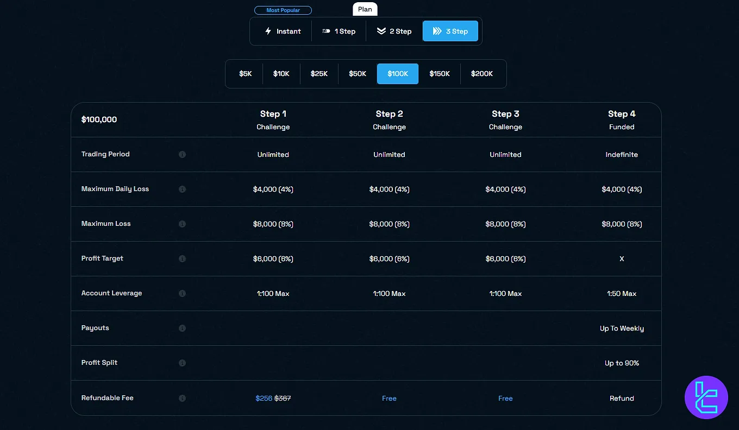Select the $10K account size
This screenshot has width=739, height=430.
281,74
